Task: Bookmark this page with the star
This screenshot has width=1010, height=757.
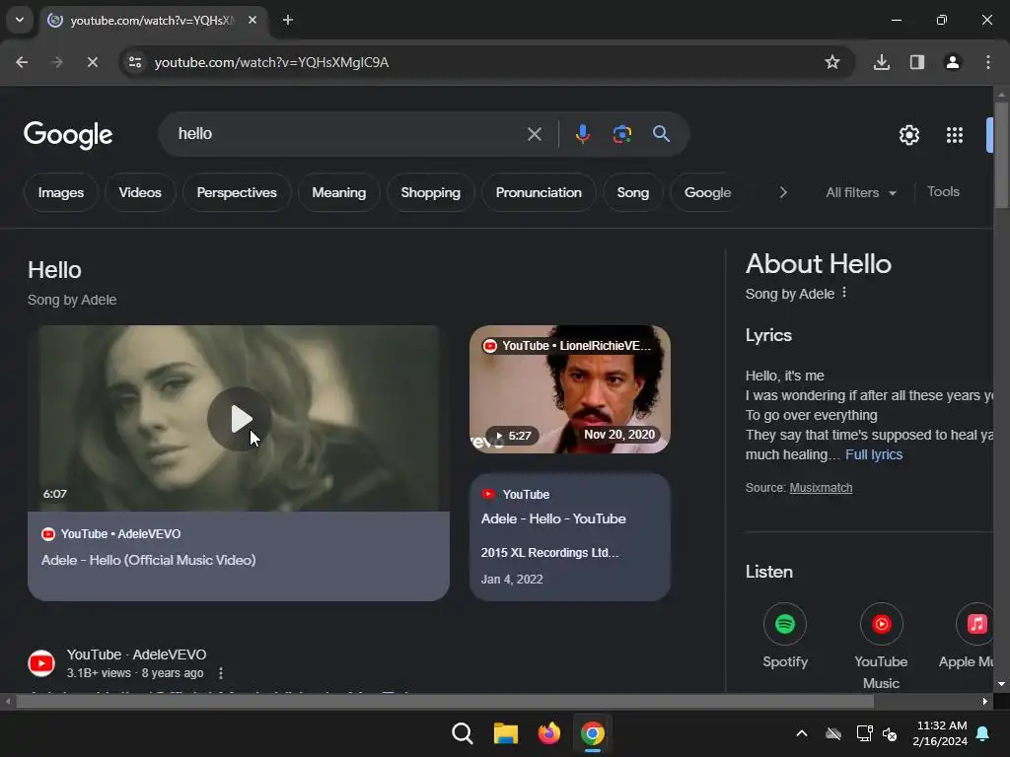Action: (x=832, y=62)
